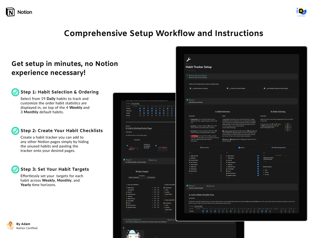Click the Invoke Design logo at top right

(x=301, y=12)
